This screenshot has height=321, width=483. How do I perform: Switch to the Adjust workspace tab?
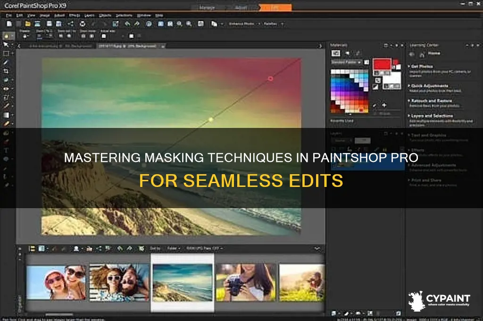241,8
